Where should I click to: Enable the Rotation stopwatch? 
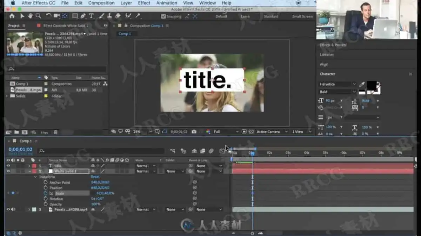(x=46, y=199)
